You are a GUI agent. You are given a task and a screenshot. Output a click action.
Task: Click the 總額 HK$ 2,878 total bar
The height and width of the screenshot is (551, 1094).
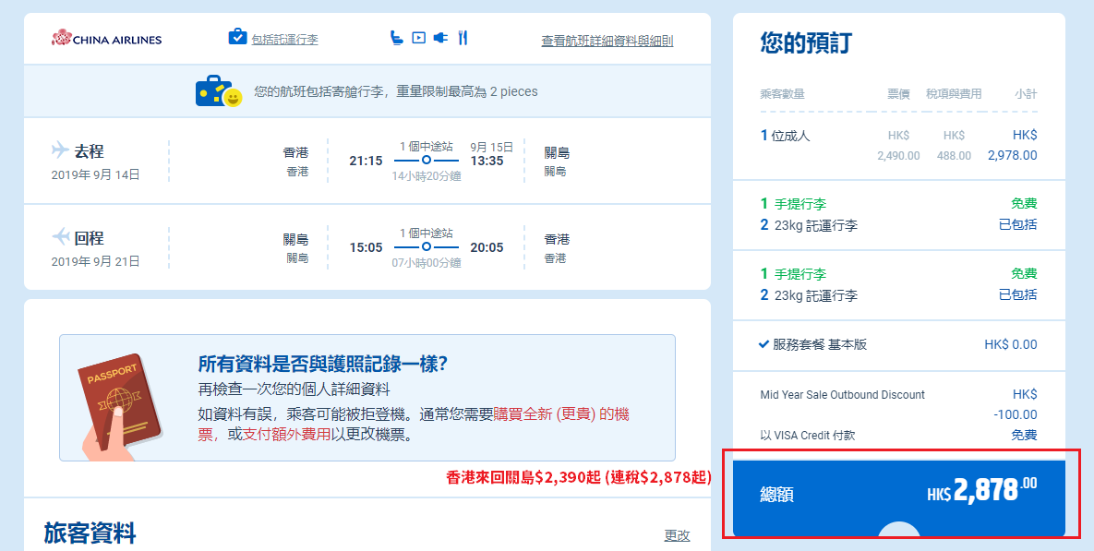898,498
